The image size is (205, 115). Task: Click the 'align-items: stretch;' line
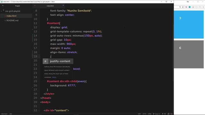64,52
